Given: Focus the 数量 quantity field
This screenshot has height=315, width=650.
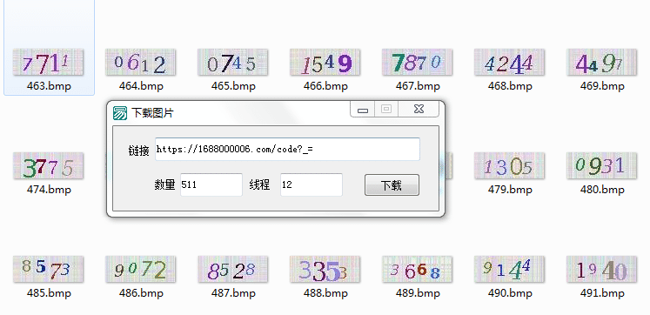Looking at the screenshot, I should [x=211, y=184].
